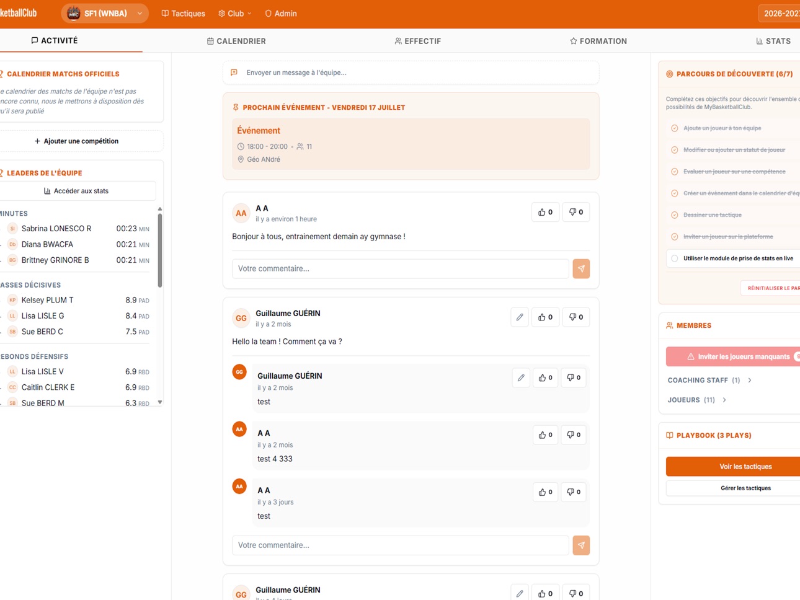Open the SF1 (WNBA) team selector dropdown
The height and width of the screenshot is (600, 800).
[105, 13]
